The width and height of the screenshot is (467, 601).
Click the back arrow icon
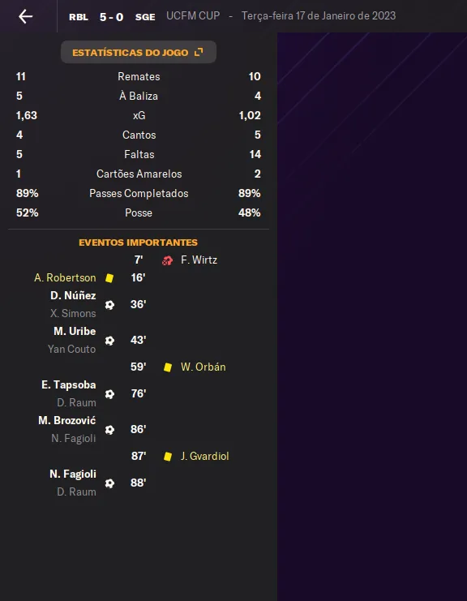click(26, 16)
